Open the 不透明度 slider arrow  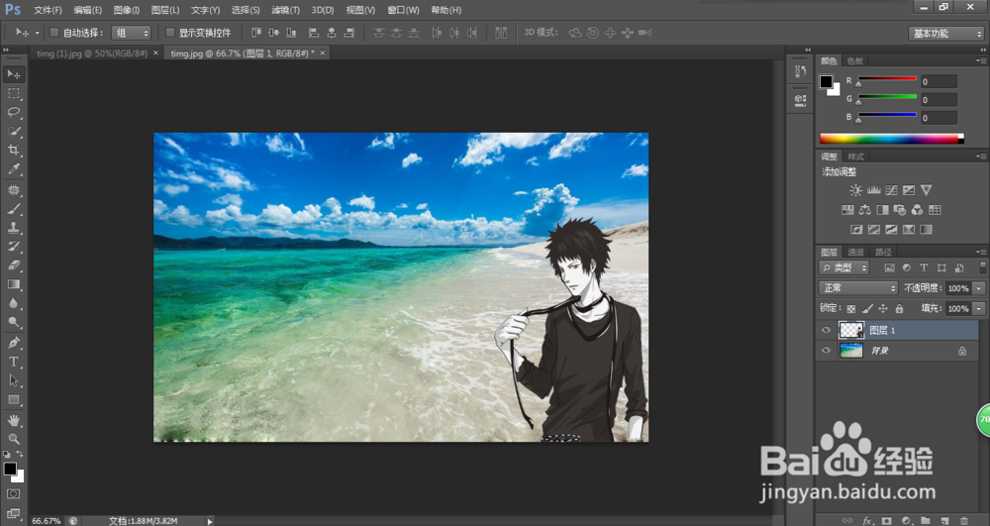[x=979, y=288]
